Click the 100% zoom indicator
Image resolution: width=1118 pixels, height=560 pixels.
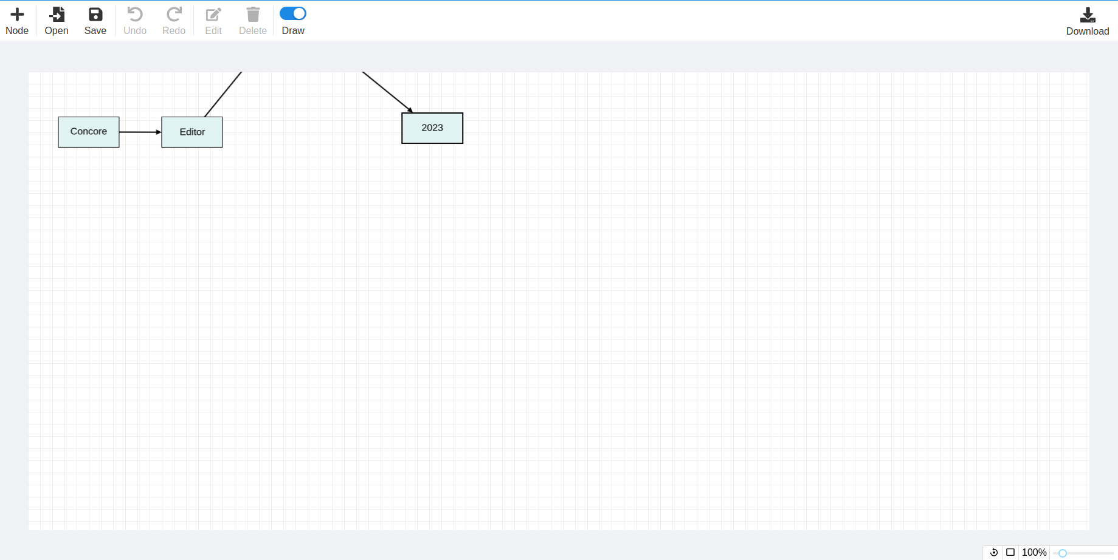click(1034, 553)
